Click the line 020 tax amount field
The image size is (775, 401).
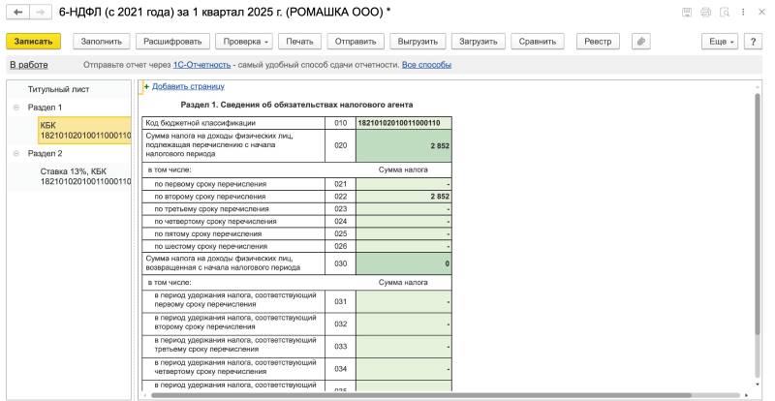pyautogui.click(x=403, y=144)
